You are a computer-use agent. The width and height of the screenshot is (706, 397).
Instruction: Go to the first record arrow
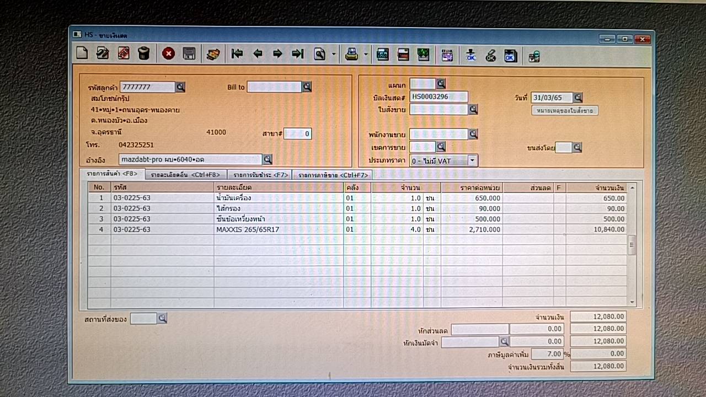pyautogui.click(x=237, y=53)
